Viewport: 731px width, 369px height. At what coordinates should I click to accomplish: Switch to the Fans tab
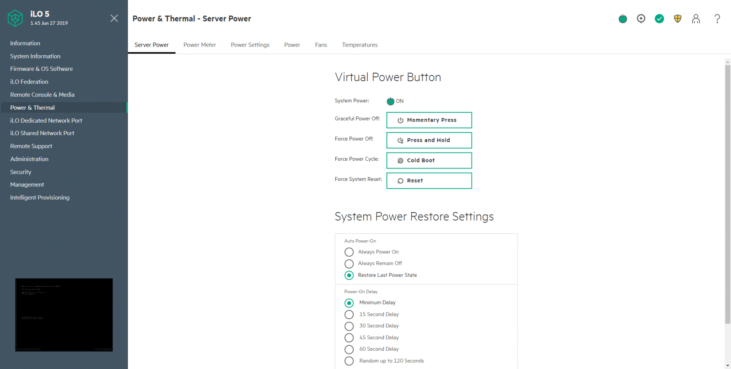[321, 45]
